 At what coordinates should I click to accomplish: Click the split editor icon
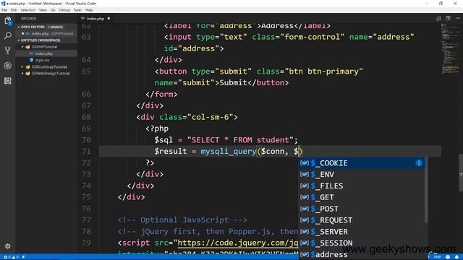449,18
